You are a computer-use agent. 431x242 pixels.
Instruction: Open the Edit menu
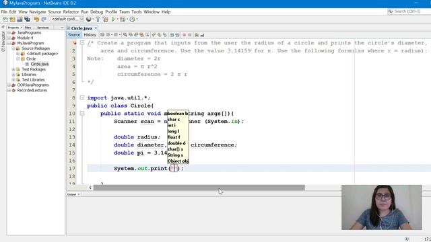pos(13,12)
